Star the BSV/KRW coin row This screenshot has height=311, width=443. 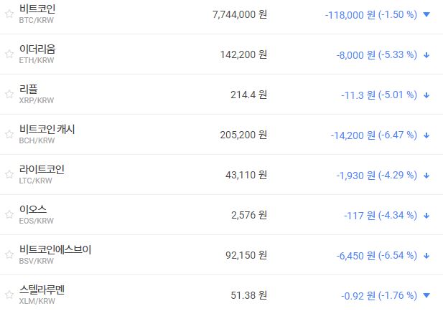tap(9, 255)
